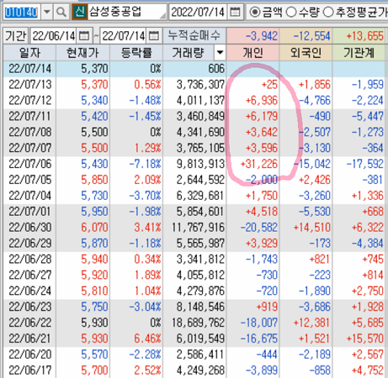
Task: Select the date row 22/07/14
Action: 194,69
